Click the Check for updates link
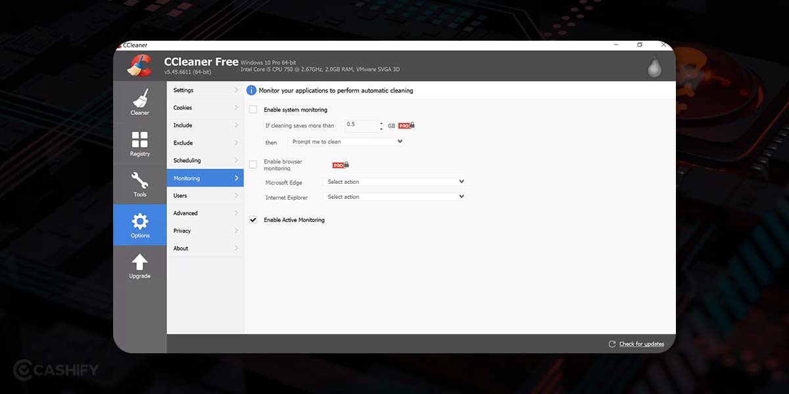Image resolution: width=789 pixels, height=394 pixels. pos(641,343)
